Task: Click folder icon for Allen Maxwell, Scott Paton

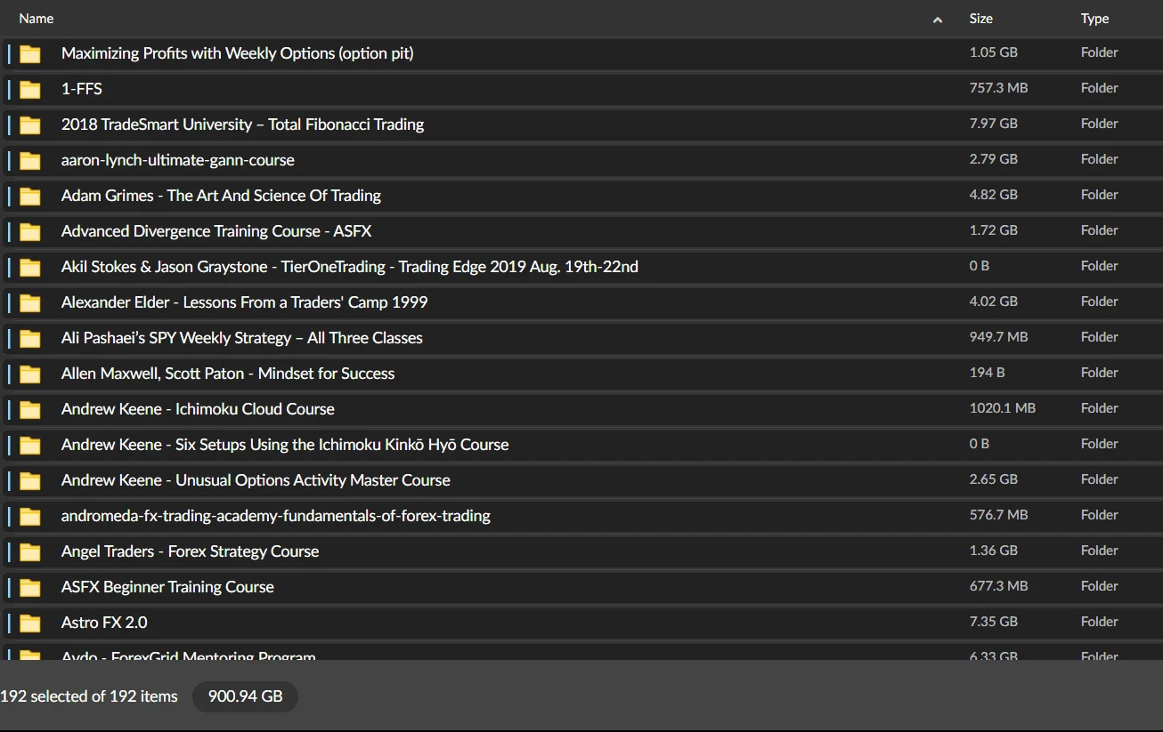Action: 30,374
